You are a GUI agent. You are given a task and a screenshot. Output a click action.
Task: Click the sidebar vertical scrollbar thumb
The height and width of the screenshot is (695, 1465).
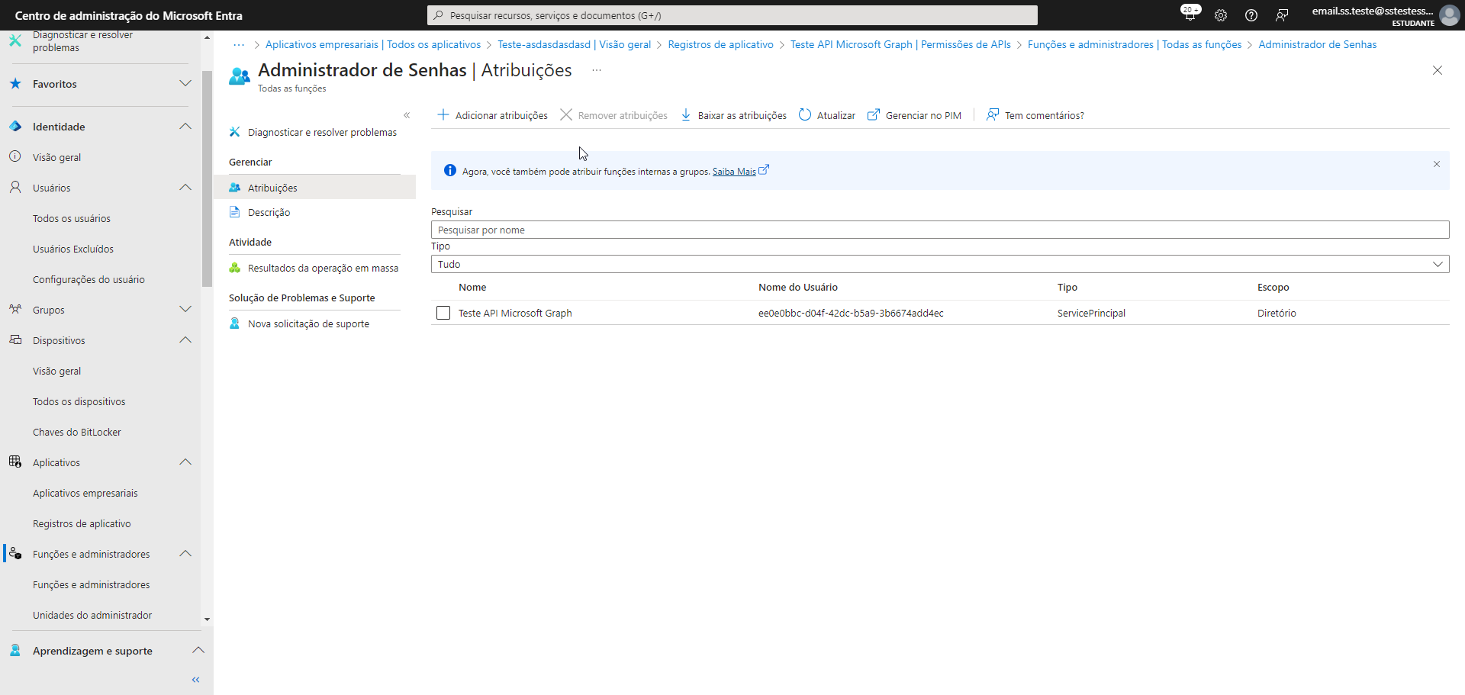pyautogui.click(x=207, y=179)
